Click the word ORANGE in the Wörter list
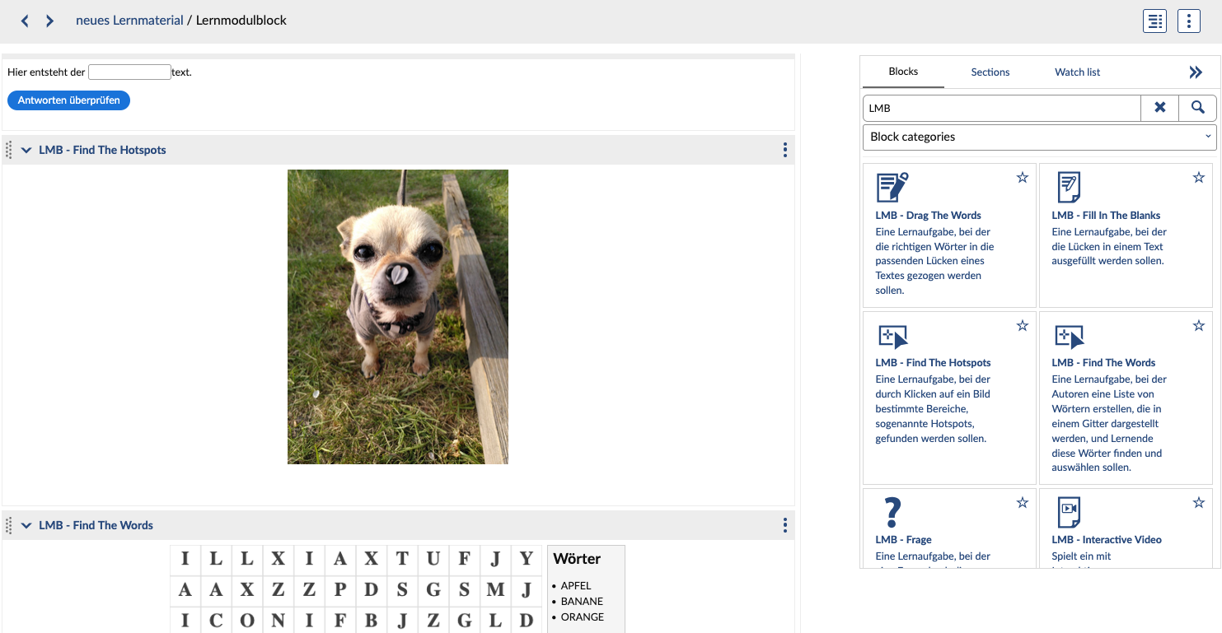 click(x=583, y=617)
